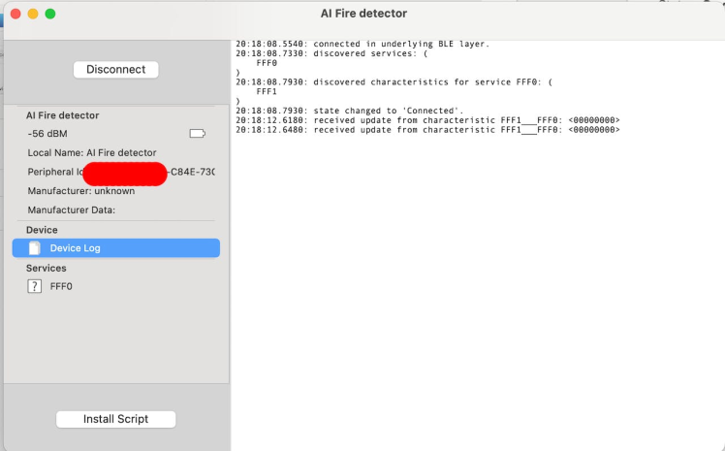Click log line discovered characteristics for service FFF0
This screenshot has height=451, width=725.
[x=394, y=82]
